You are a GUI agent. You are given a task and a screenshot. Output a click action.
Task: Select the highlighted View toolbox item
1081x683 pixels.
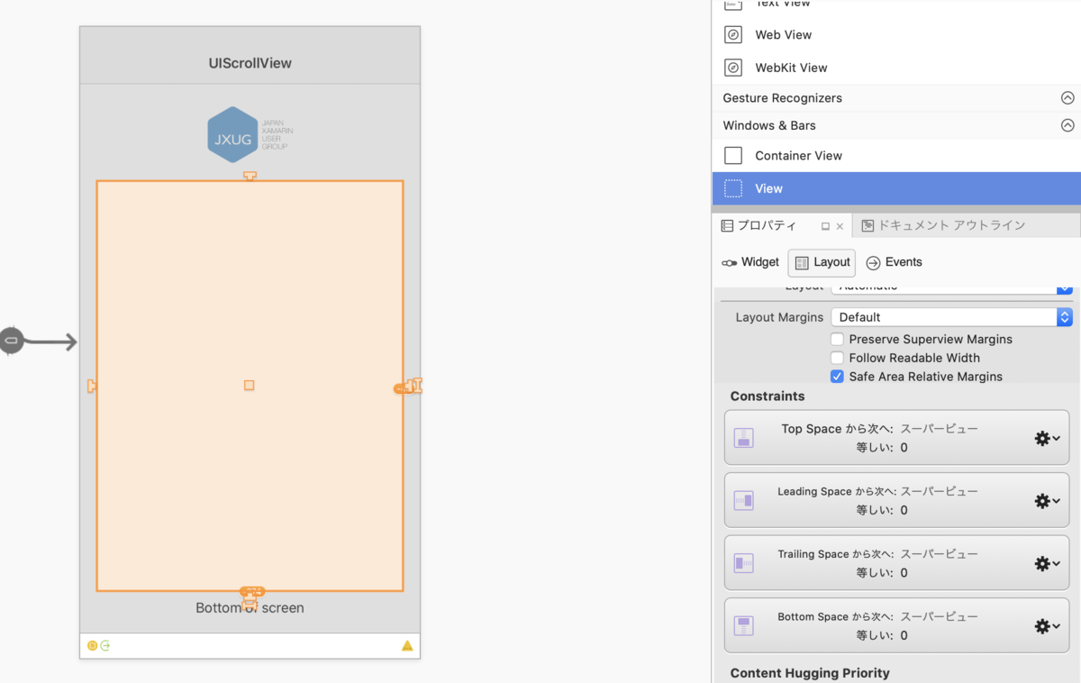(896, 188)
